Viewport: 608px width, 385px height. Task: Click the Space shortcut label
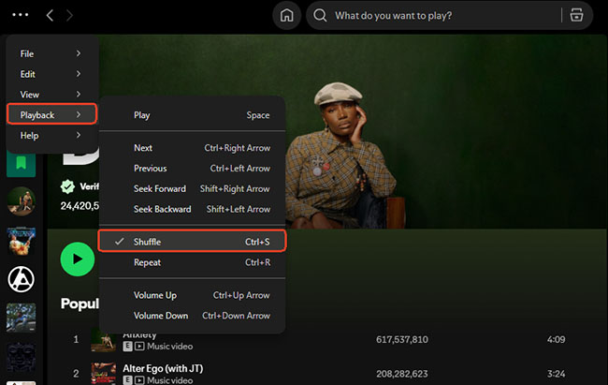tap(258, 115)
